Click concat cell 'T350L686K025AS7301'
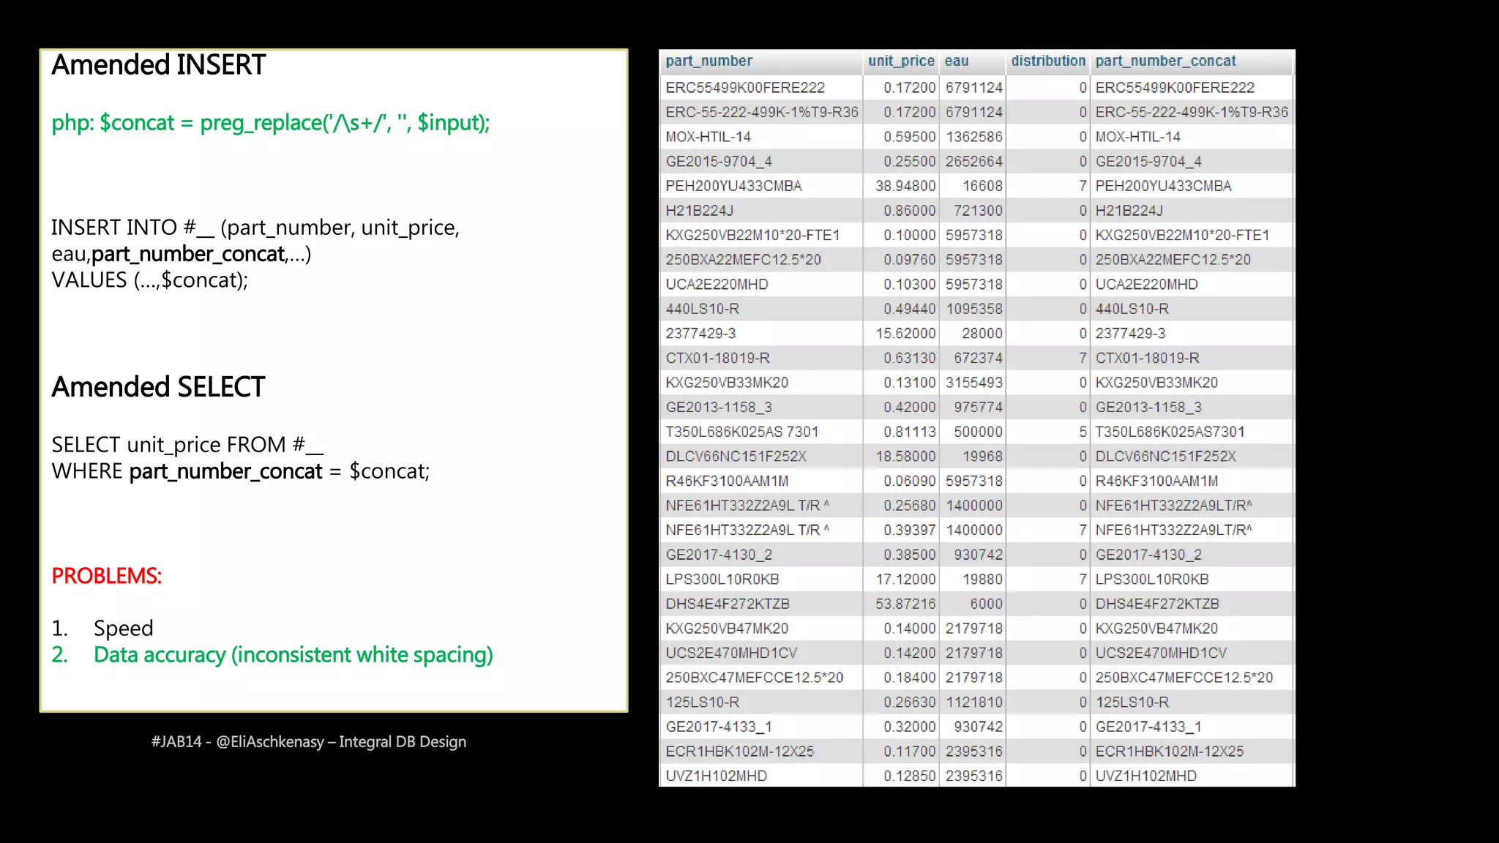Image resolution: width=1499 pixels, height=843 pixels. (x=1170, y=432)
